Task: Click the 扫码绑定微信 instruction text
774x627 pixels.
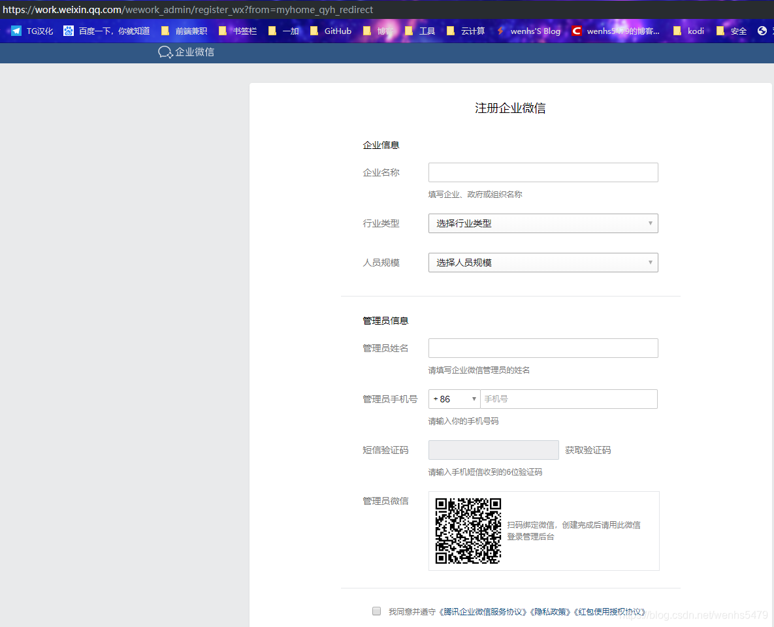Action: [573, 531]
